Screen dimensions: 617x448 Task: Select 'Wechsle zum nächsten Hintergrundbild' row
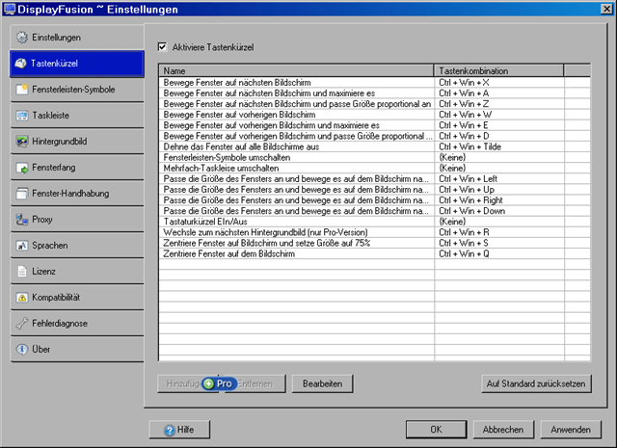(375, 232)
